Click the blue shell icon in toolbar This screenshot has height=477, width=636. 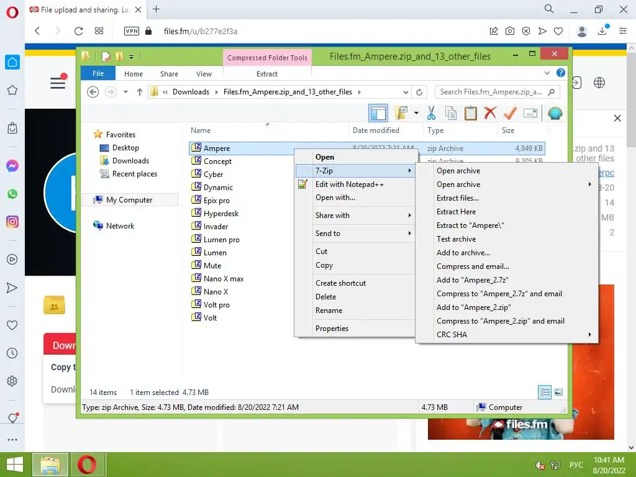(555, 113)
